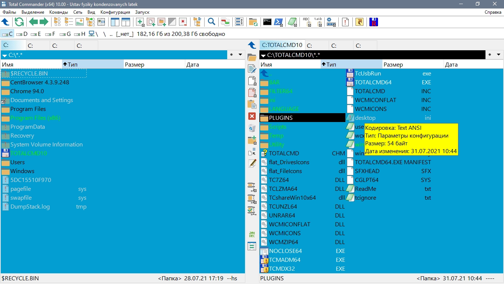The image size is (504, 284).
Task: Sort right panel by Имя column
Action: 290,64
